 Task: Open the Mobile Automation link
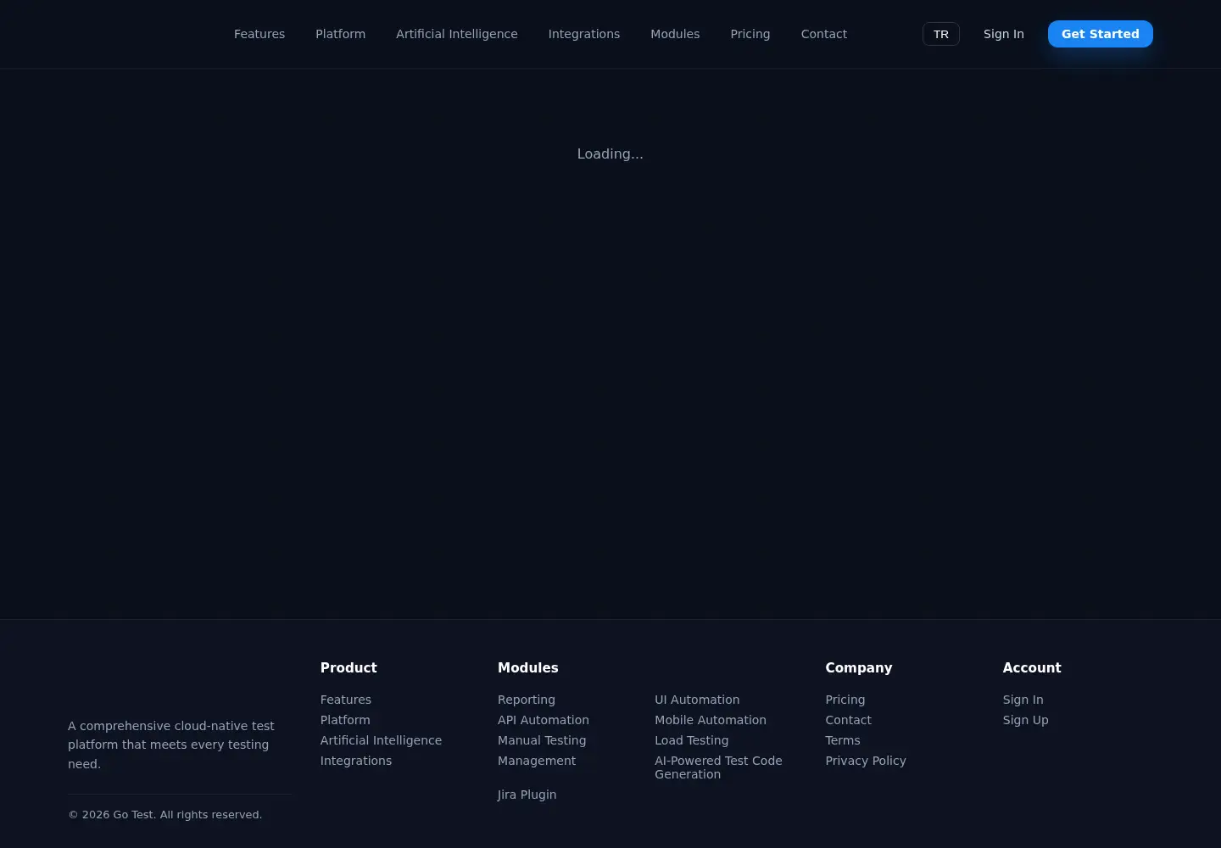(711, 720)
